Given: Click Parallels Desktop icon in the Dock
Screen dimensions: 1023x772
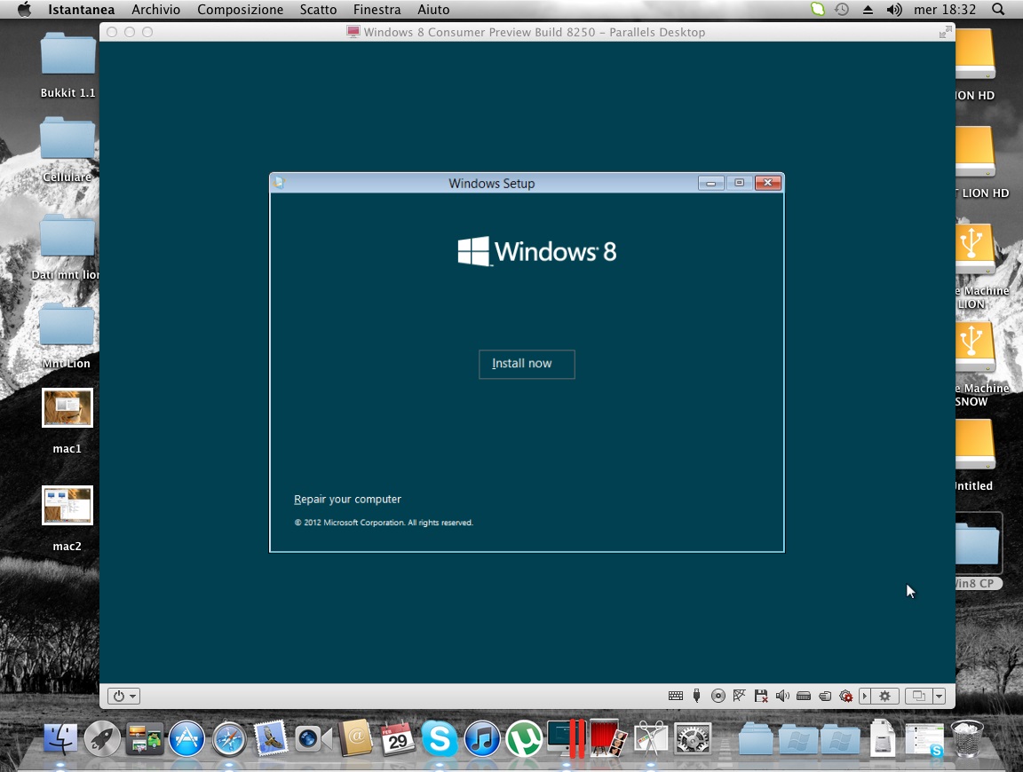Looking at the screenshot, I should 566,739.
